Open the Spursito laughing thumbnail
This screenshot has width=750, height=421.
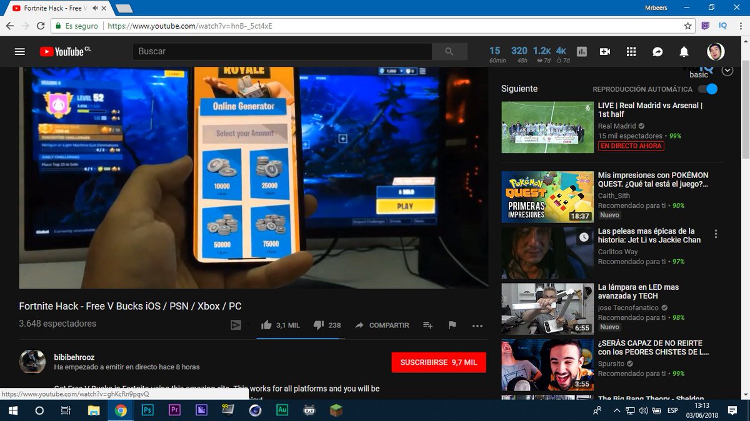point(547,365)
